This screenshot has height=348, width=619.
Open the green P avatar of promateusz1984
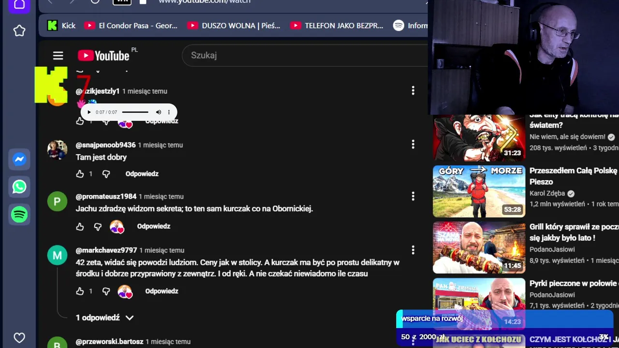click(x=57, y=202)
